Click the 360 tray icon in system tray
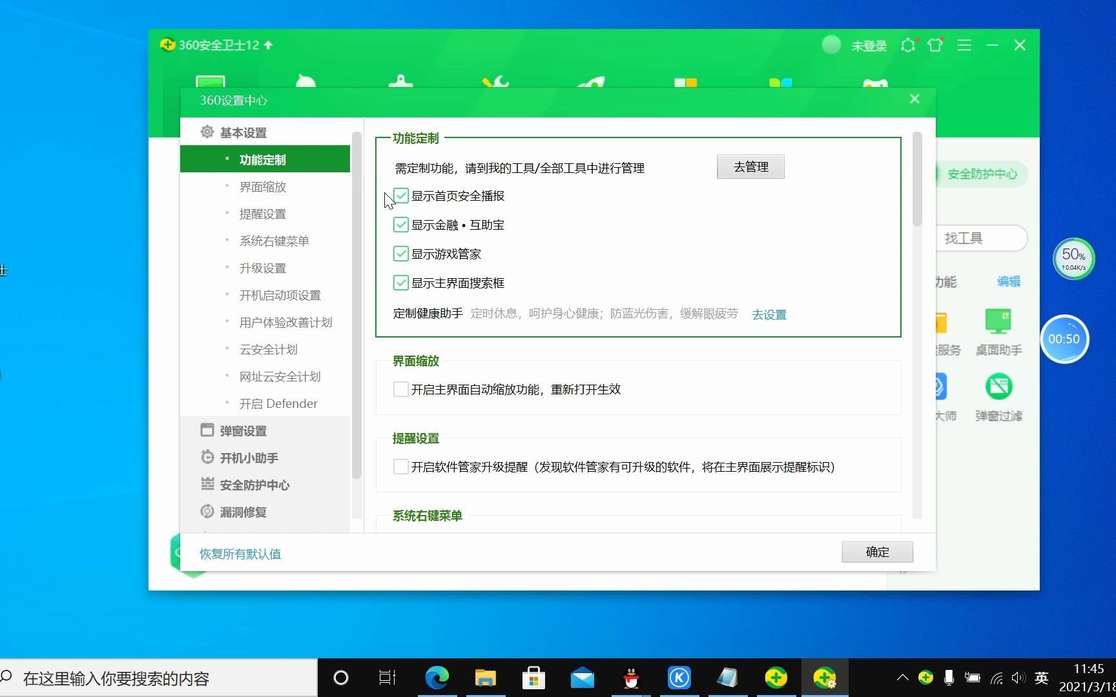Viewport: 1116px width, 697px height. point(925,678)
